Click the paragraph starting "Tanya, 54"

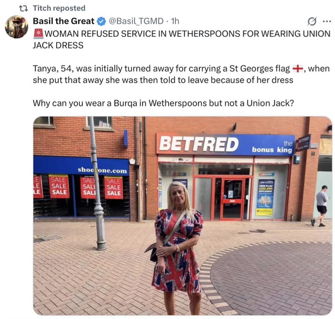(x=181, y=74)
